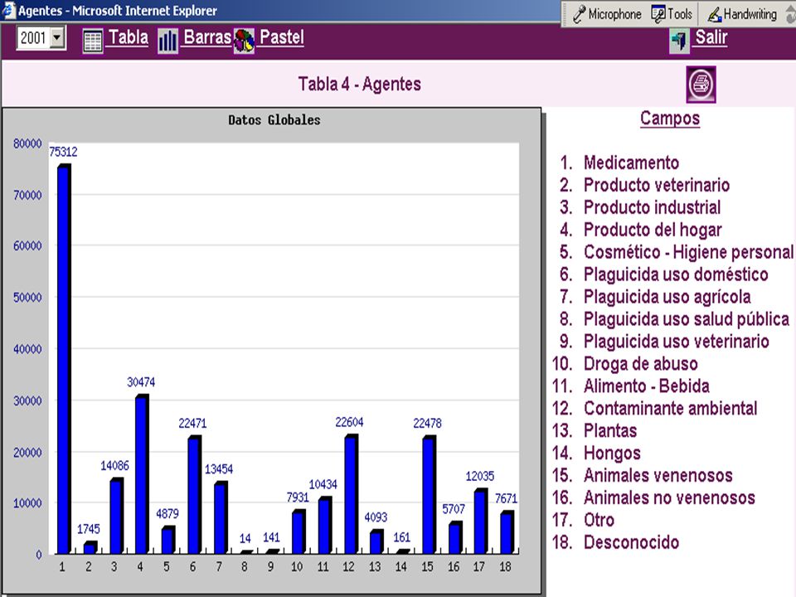796x597 pixels.
Task: Click the Salir link to exit
Action: click(x=711, y=37)
